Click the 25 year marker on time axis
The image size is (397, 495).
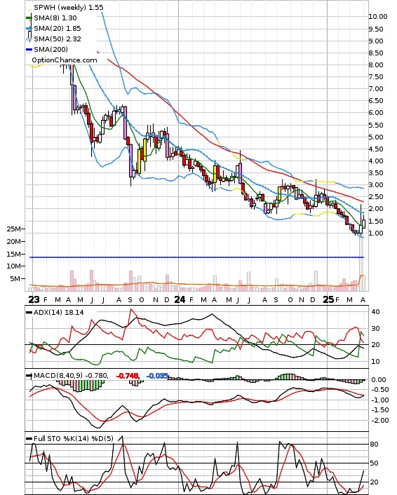(x=328, y=299)
